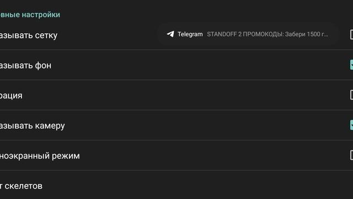Uncheck the показывать фон checkbox
The height and width of the screenshot is (199, 353).
click(x=351, y=65)
